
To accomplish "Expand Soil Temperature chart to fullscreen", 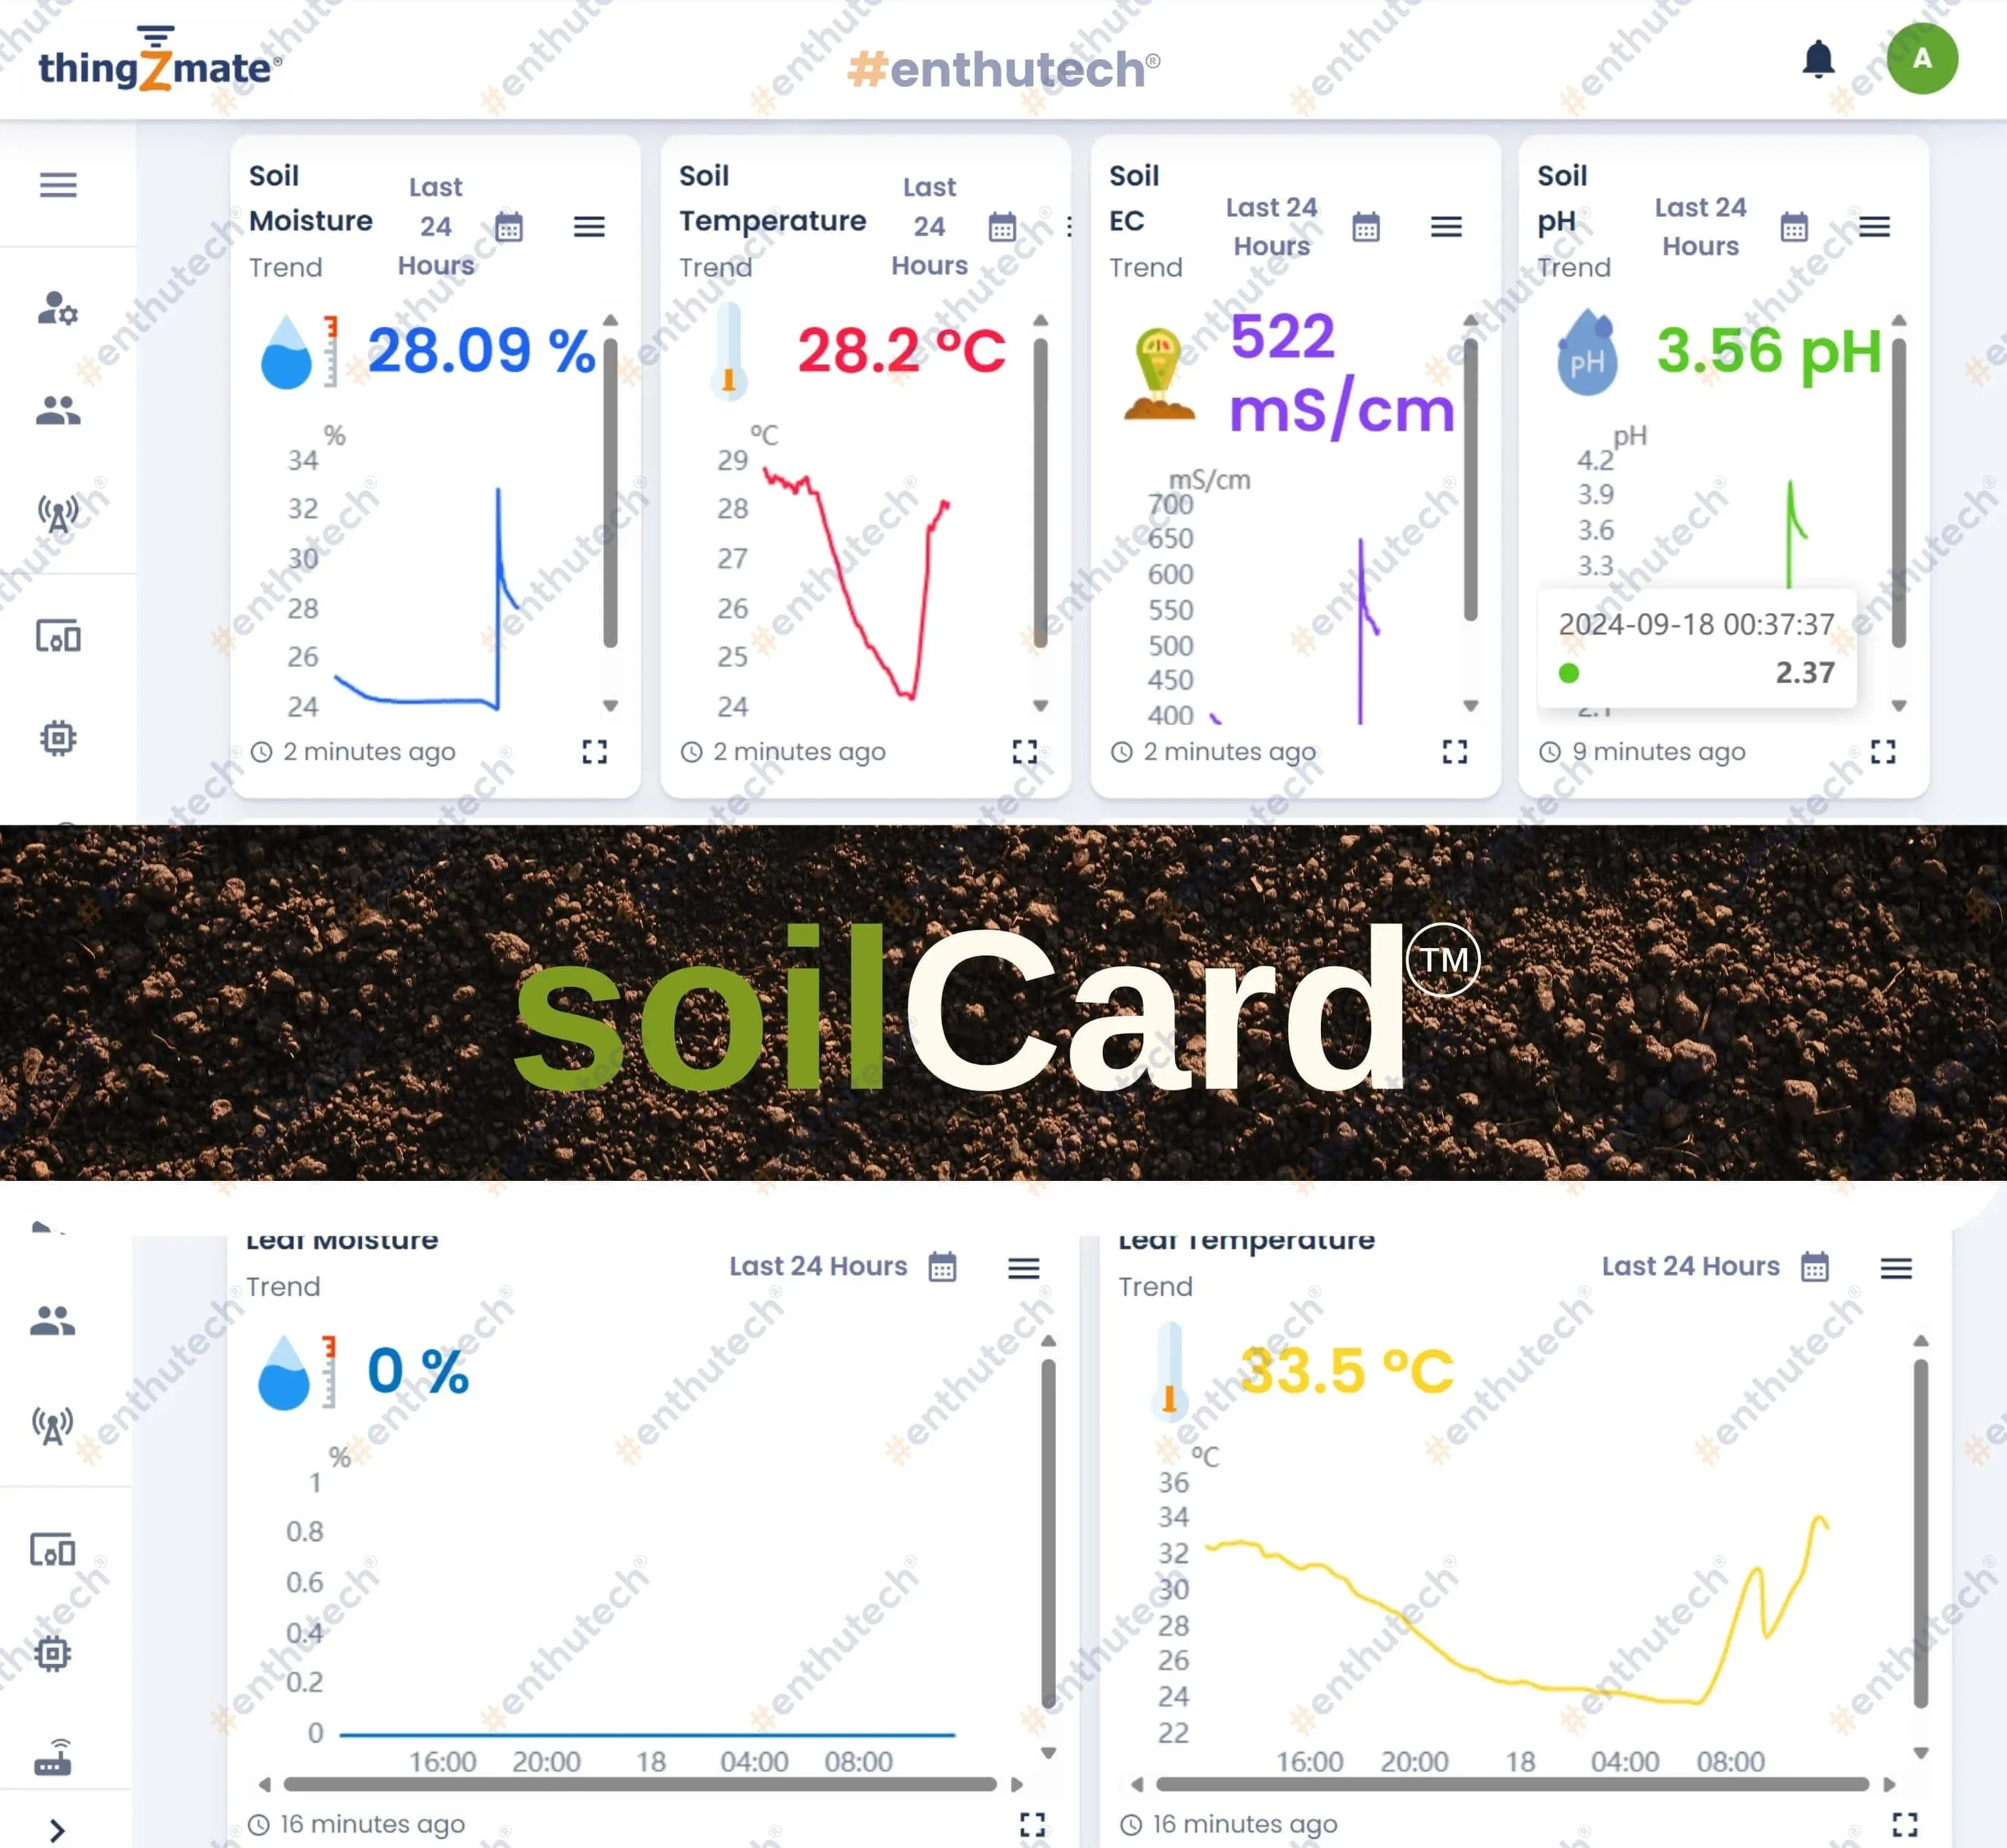I will click(x=1025, y=752).
